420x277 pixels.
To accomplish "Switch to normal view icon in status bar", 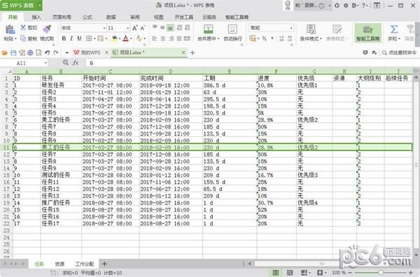I will (275, 273).
